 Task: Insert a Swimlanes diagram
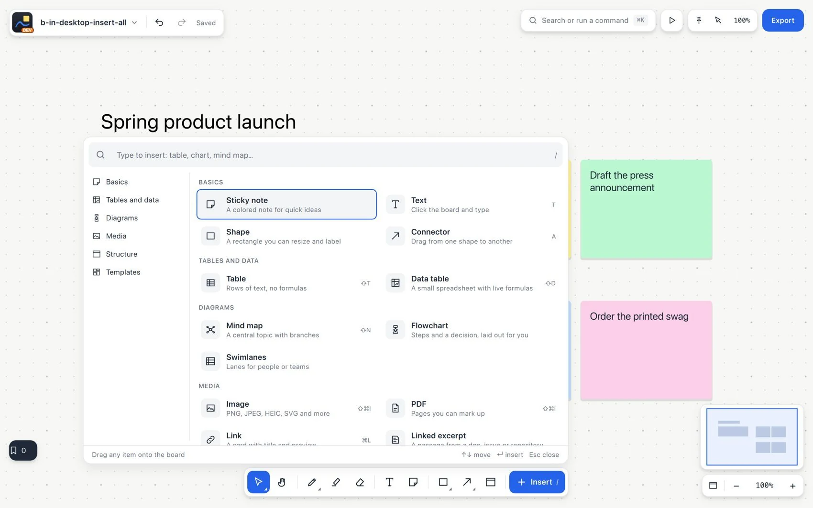[286, 361]
